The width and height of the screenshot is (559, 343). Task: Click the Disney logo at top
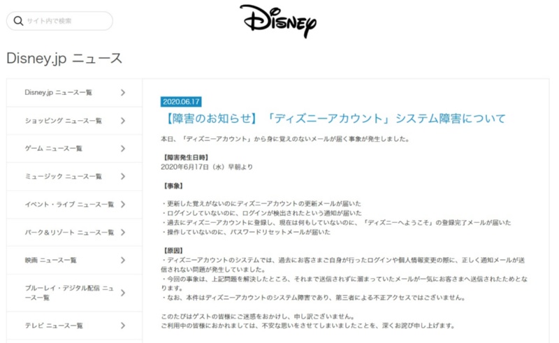[277, 20]
